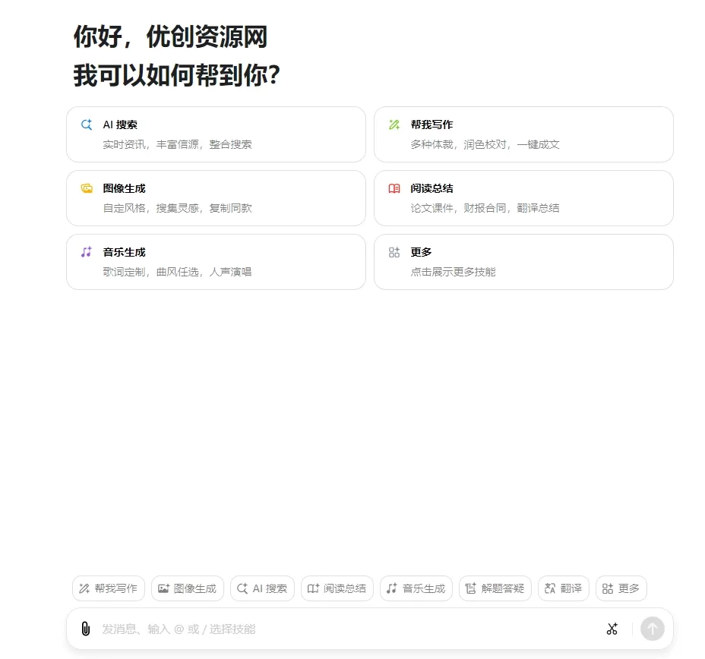Image resolution: width=705 pixels, height=659 pixels.
Task: Click the green pen icon on 帮我写作 card
Action: point(394,125)
